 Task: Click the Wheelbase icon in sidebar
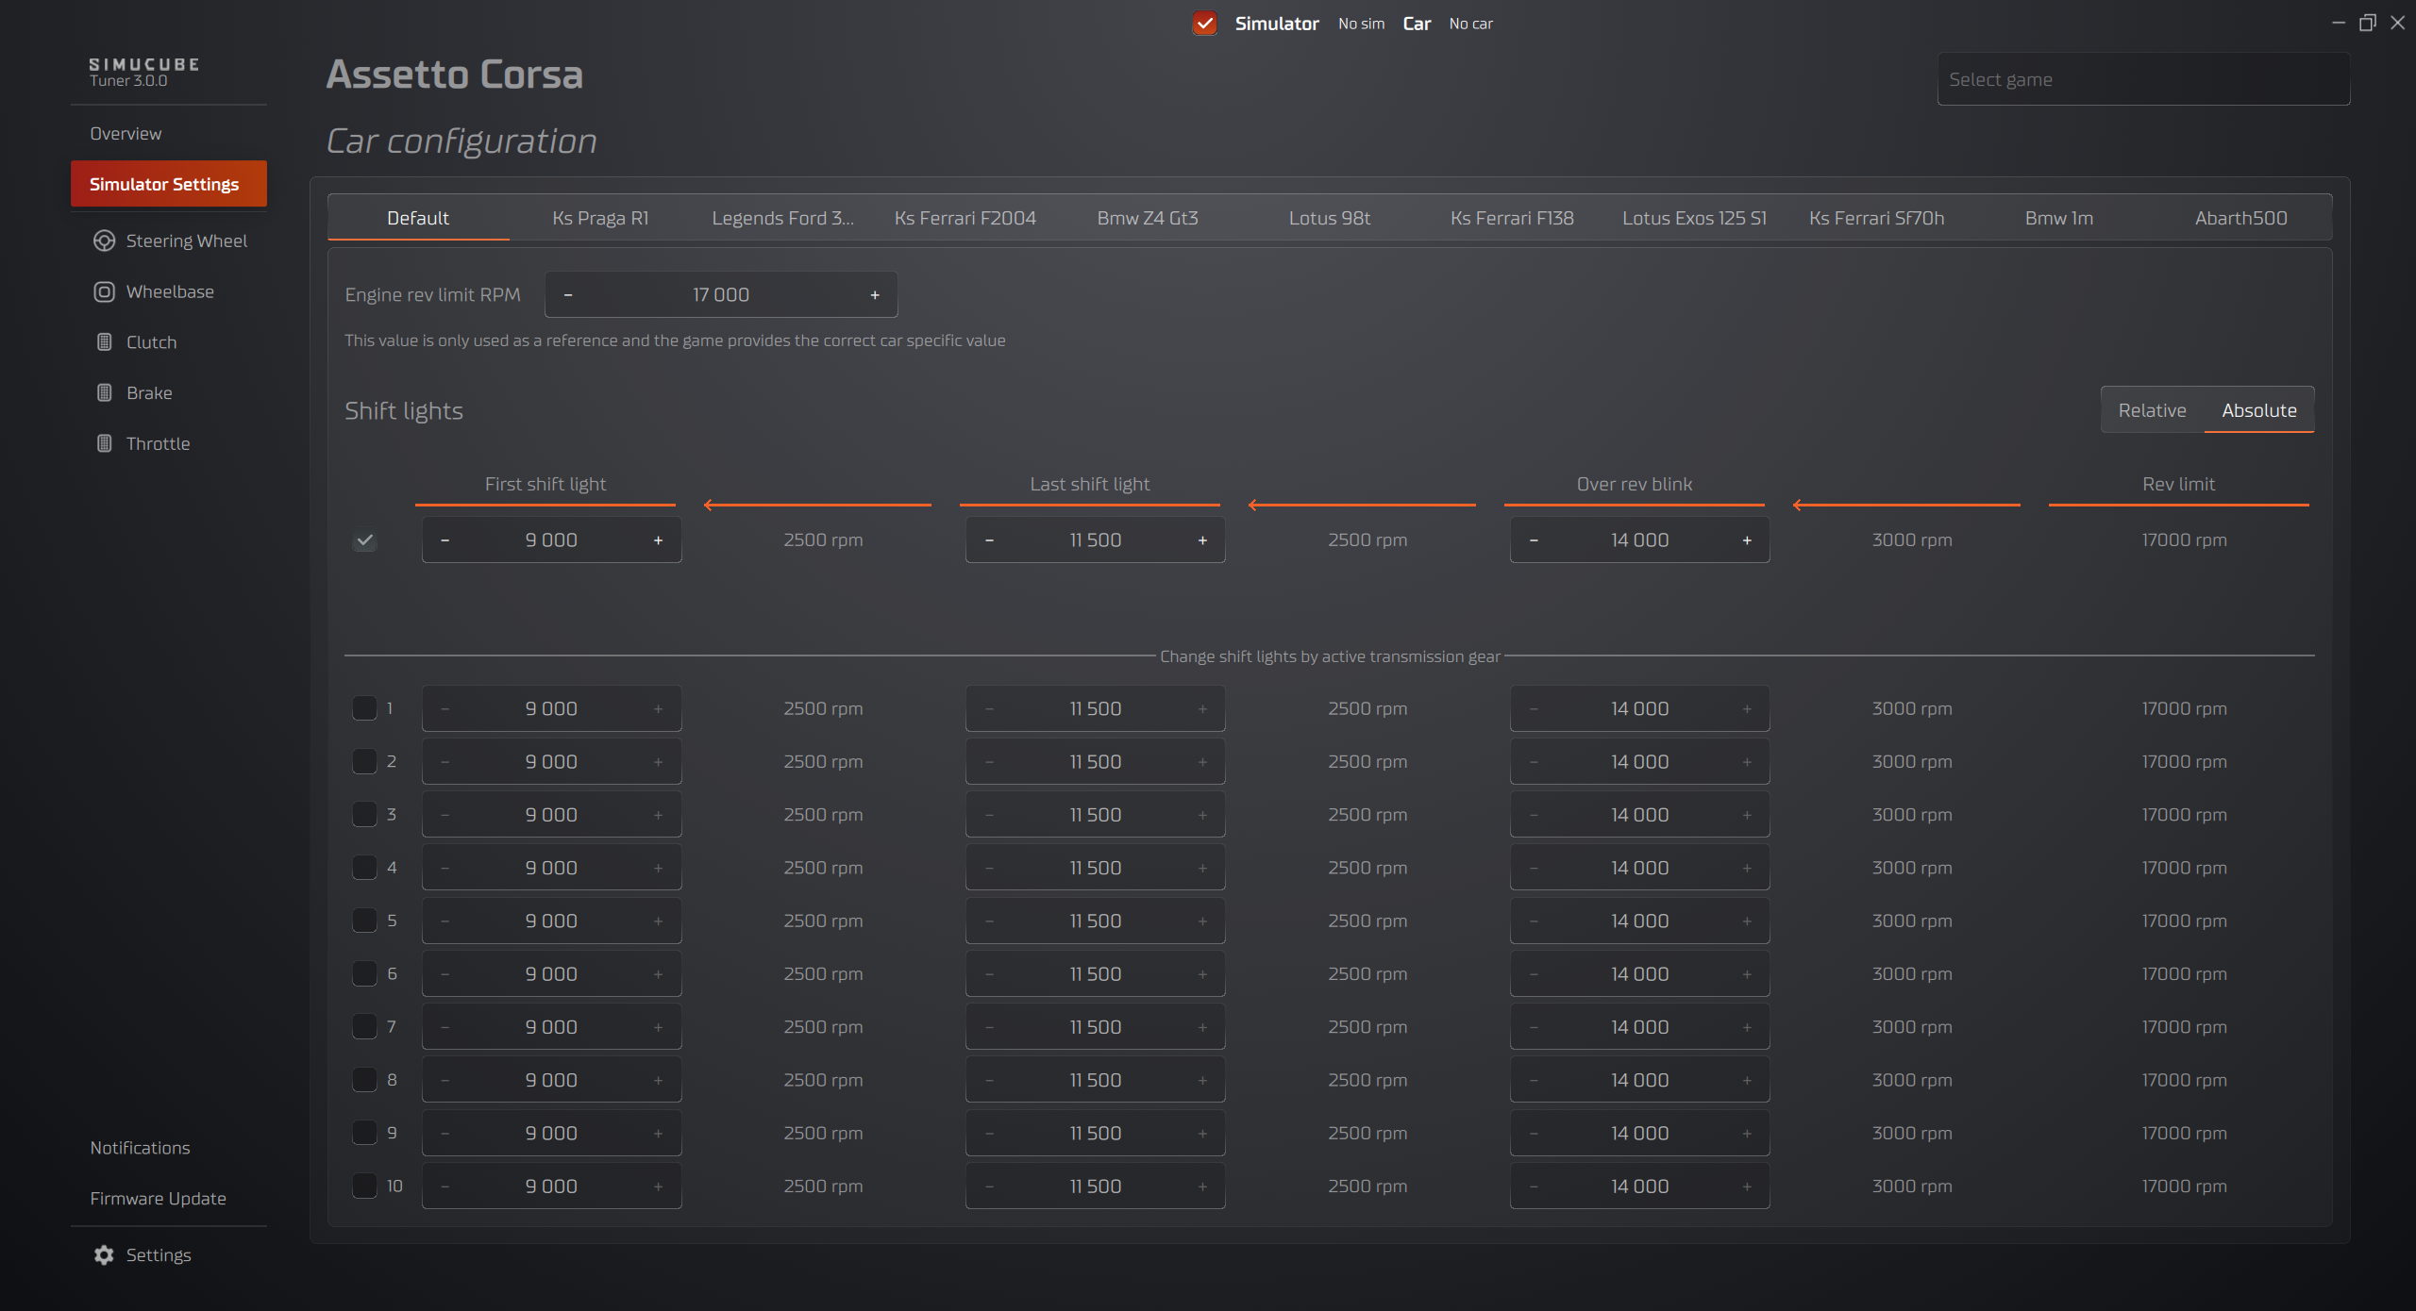coord(104,291)
